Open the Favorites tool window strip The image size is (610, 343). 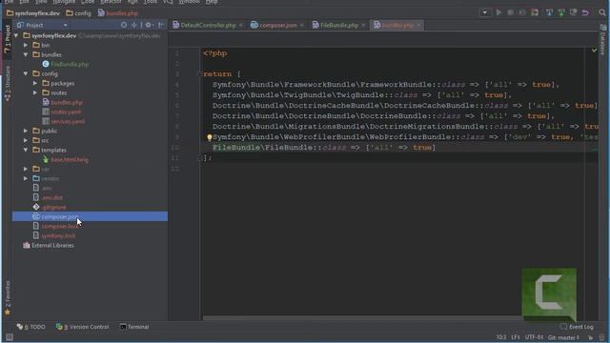click(7, 298)
